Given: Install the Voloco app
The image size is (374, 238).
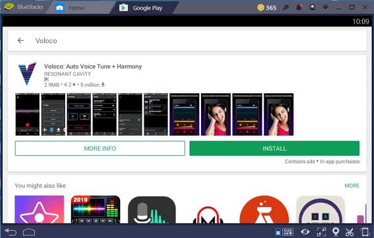Looking at the screenshot, I should pyautogui.click(x=274, y=149).
